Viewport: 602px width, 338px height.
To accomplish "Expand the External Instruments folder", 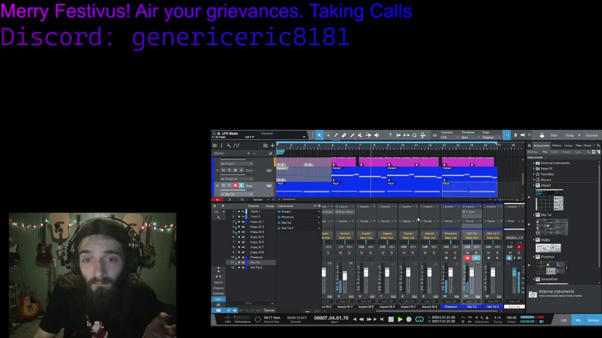I will tap(534, 163).
